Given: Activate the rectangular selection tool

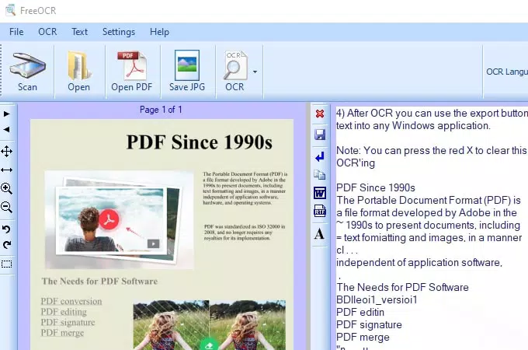Looking at the screenshot, I should (x=7, y=264).
